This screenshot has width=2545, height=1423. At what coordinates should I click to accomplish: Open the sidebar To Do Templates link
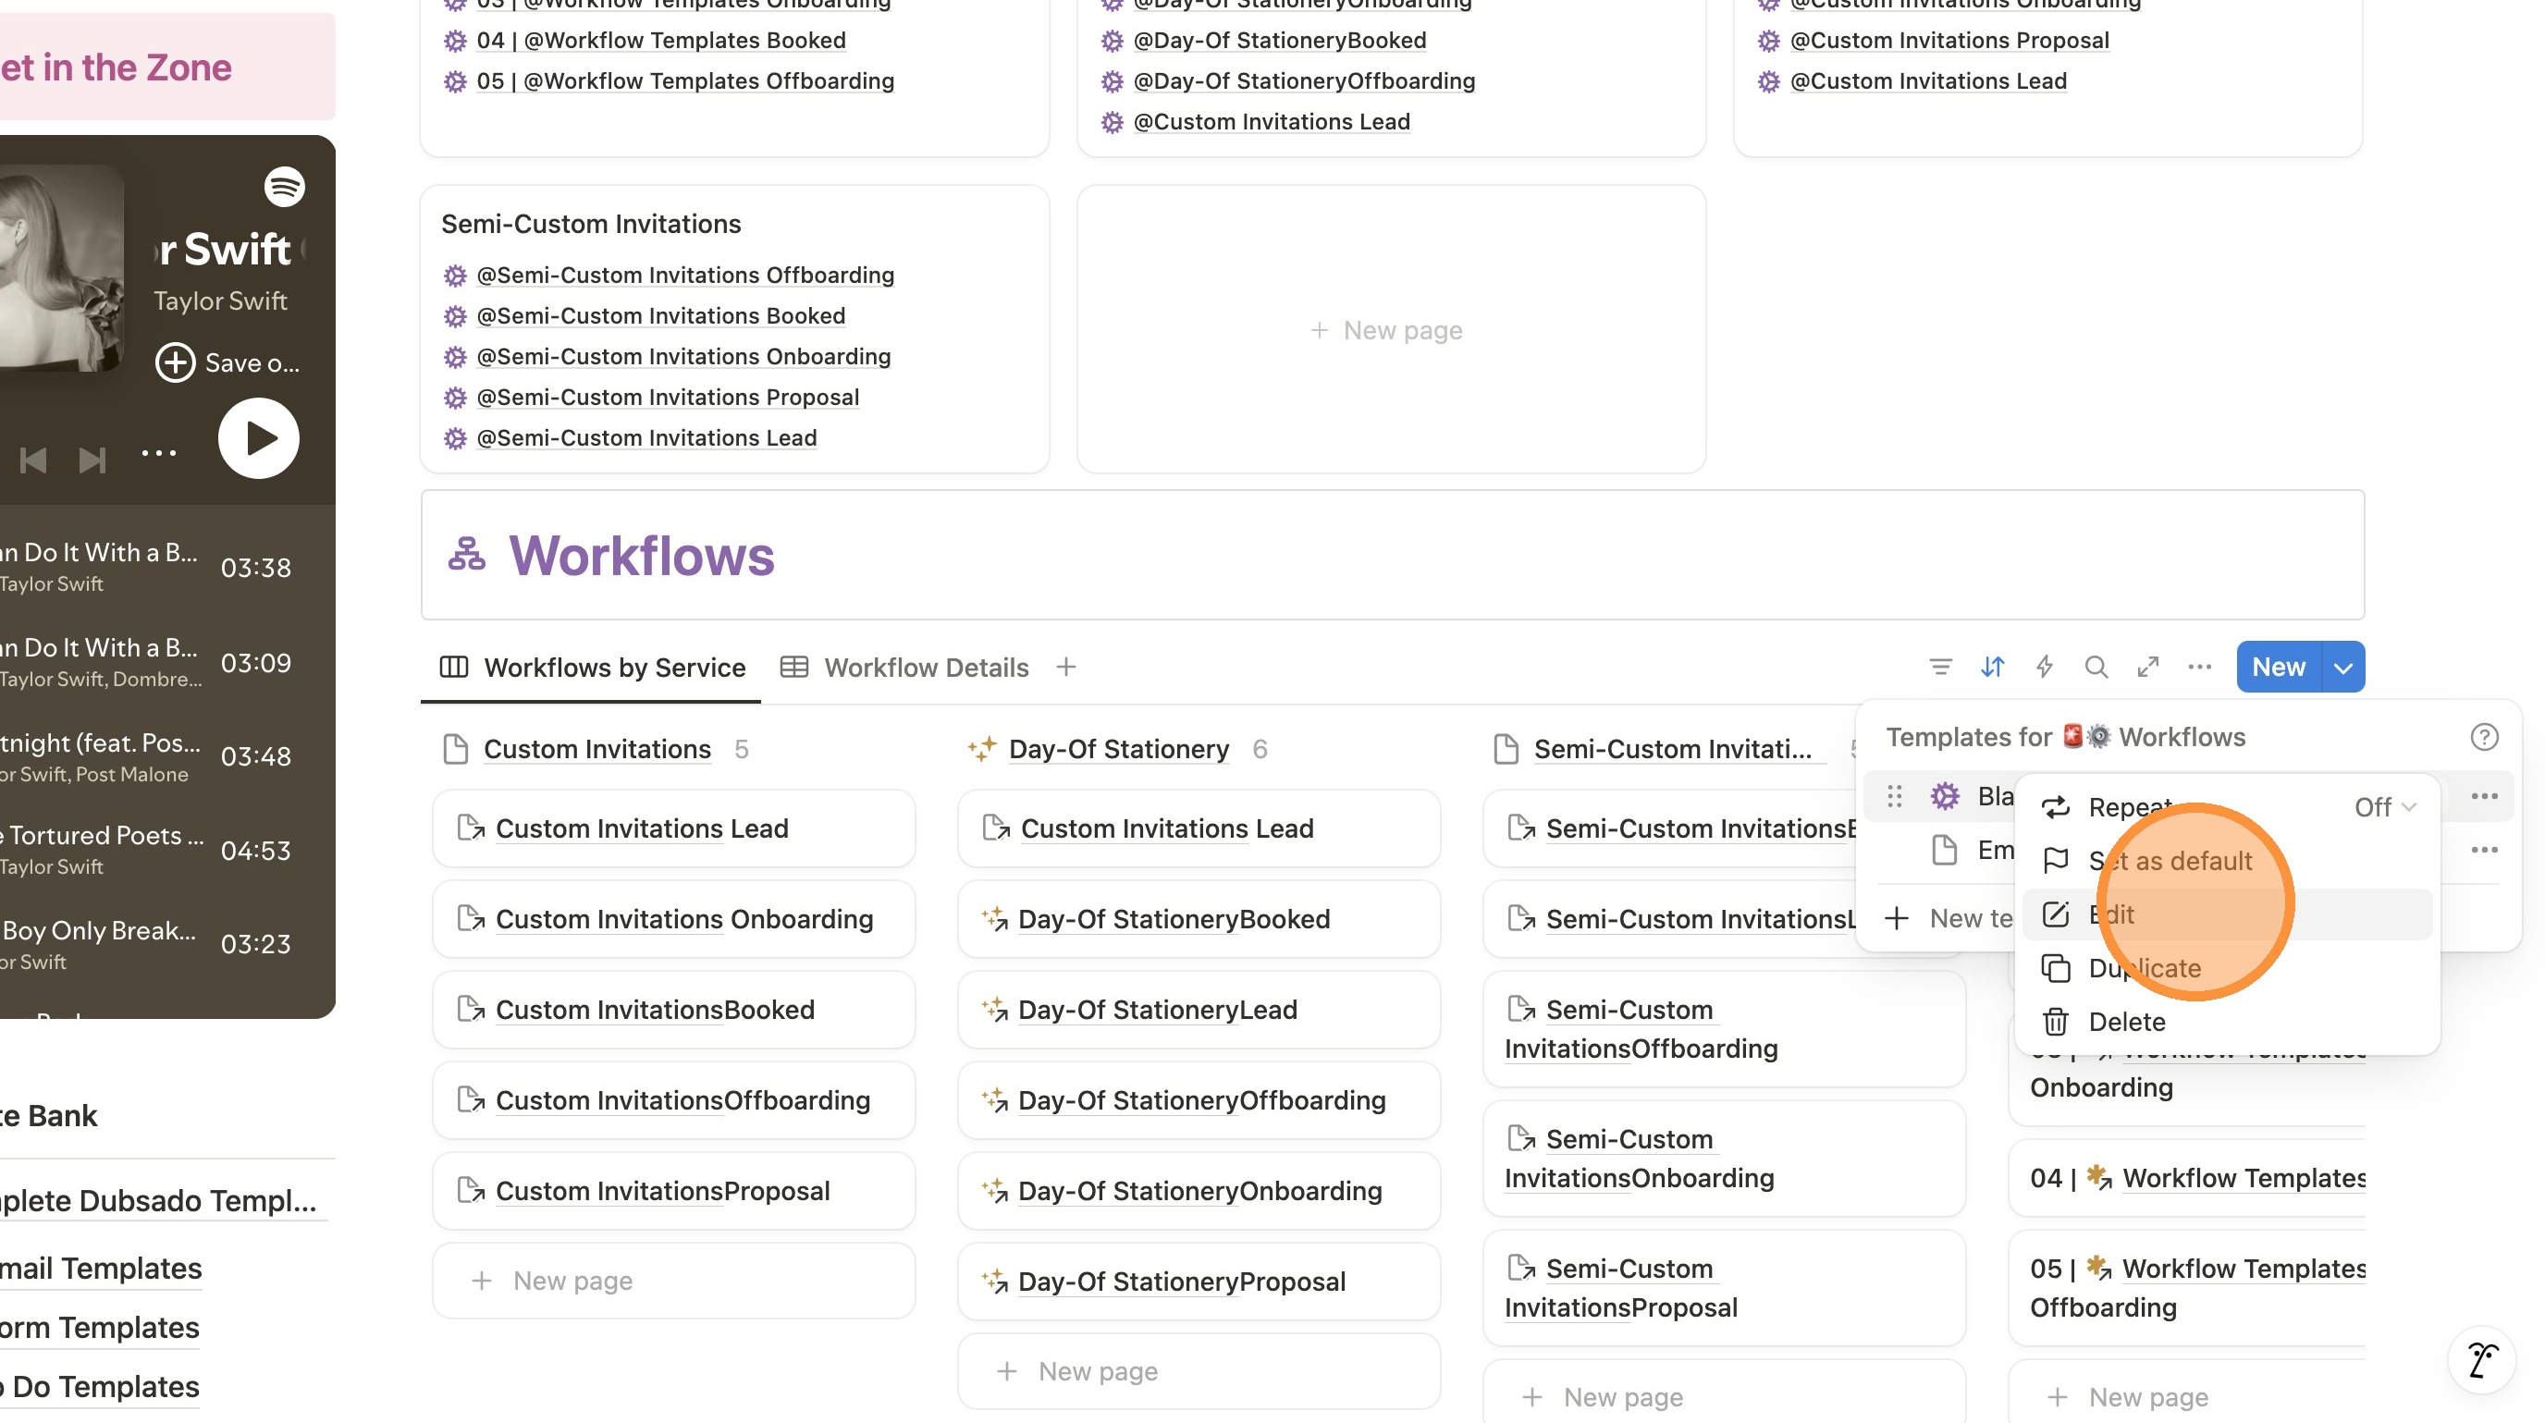click(x=101, y=1386)
